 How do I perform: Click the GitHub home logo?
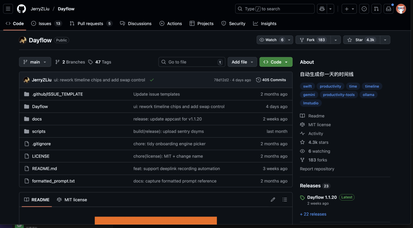[21, 8]
